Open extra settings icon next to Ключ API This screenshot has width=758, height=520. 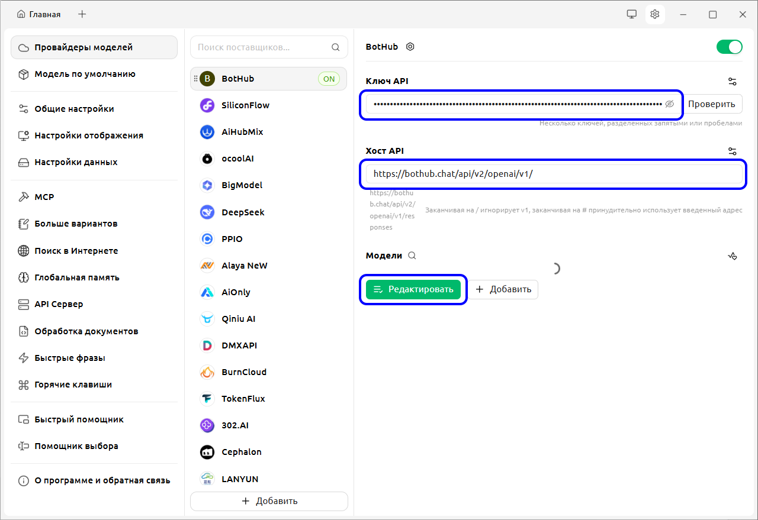733,81
